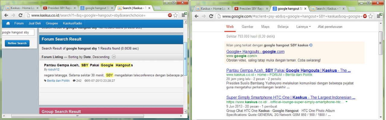Screen dimensions: 386x120
Task: Open the Kaskus home icon in blue navbar
Action: [x=8, y=23]
